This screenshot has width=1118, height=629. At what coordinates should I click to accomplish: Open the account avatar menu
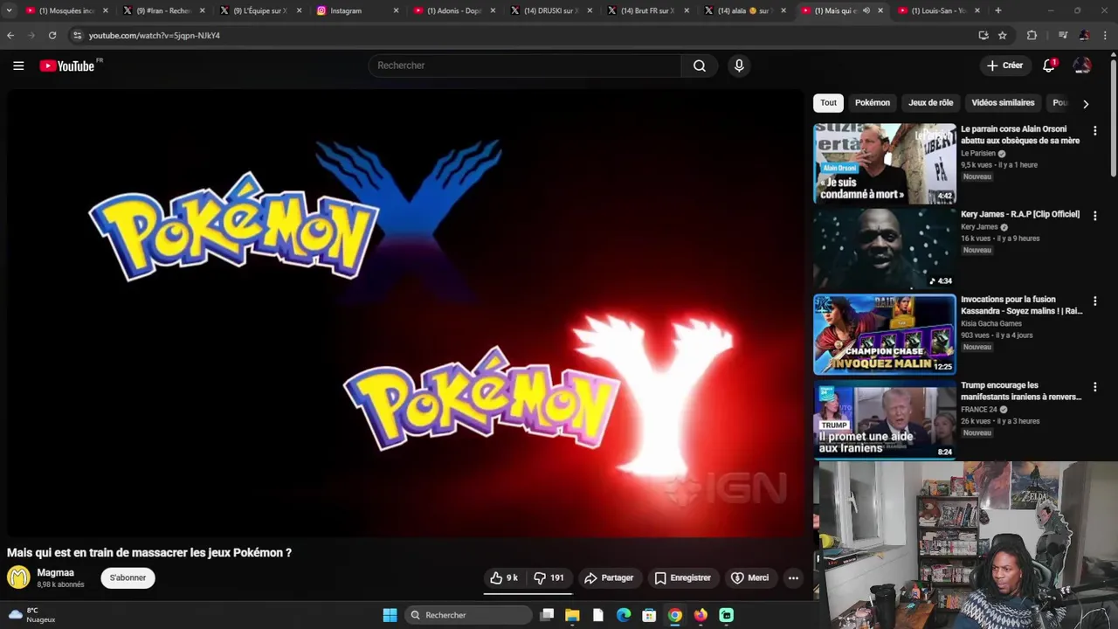1082,66
